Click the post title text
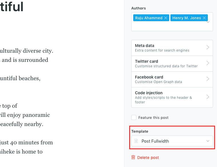217x167 pixels. [x=11, y=7]
